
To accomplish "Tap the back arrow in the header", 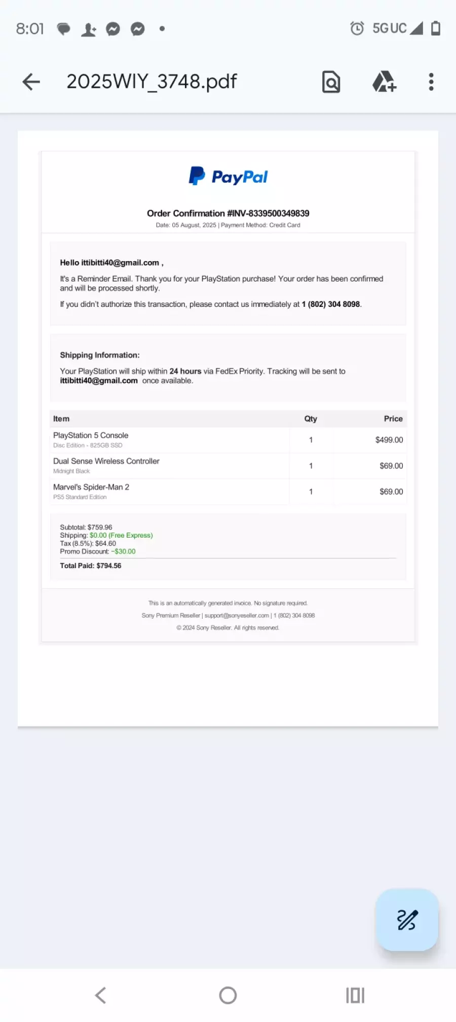I will [31, 82].
